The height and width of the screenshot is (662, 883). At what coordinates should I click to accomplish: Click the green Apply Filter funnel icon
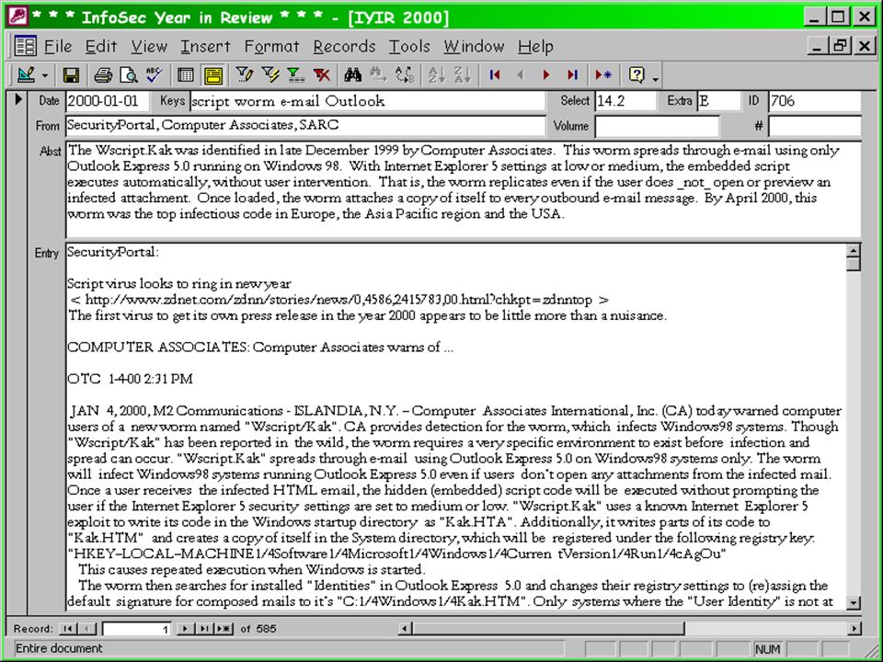click(295, 74)
